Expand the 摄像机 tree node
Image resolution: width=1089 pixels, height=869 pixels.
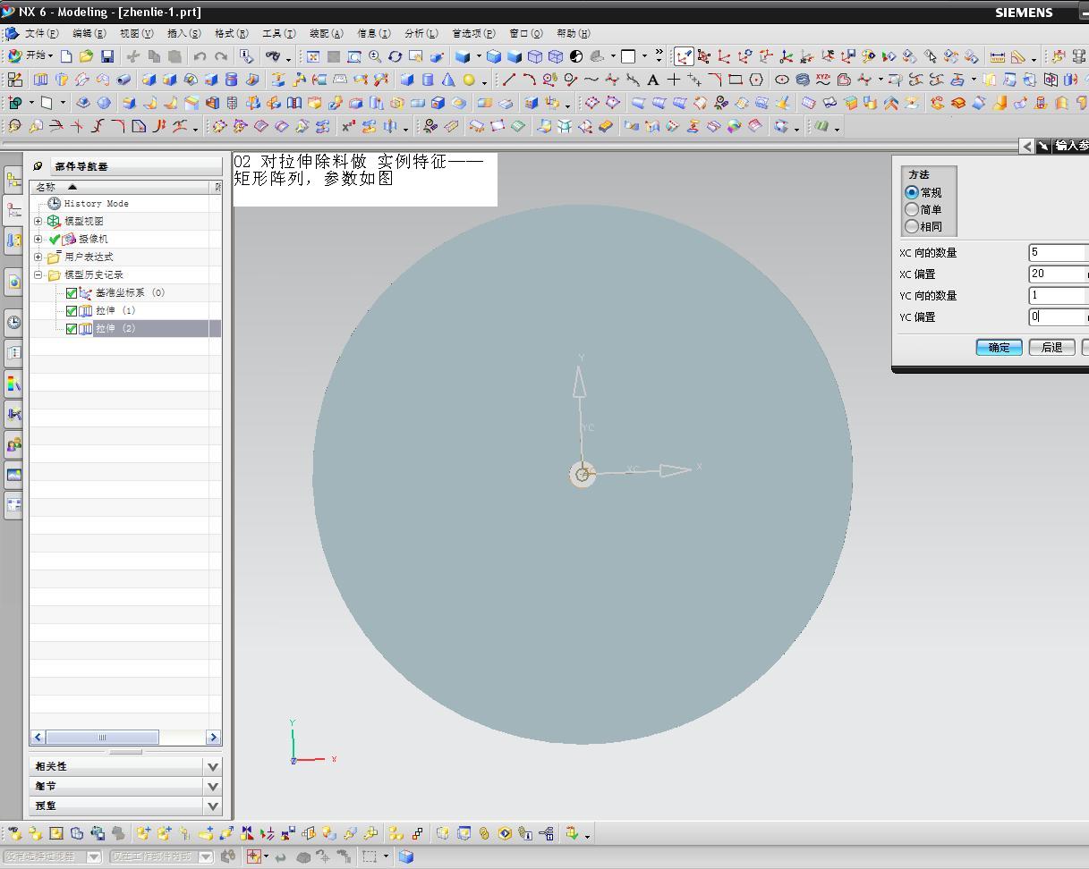point(38,239)
